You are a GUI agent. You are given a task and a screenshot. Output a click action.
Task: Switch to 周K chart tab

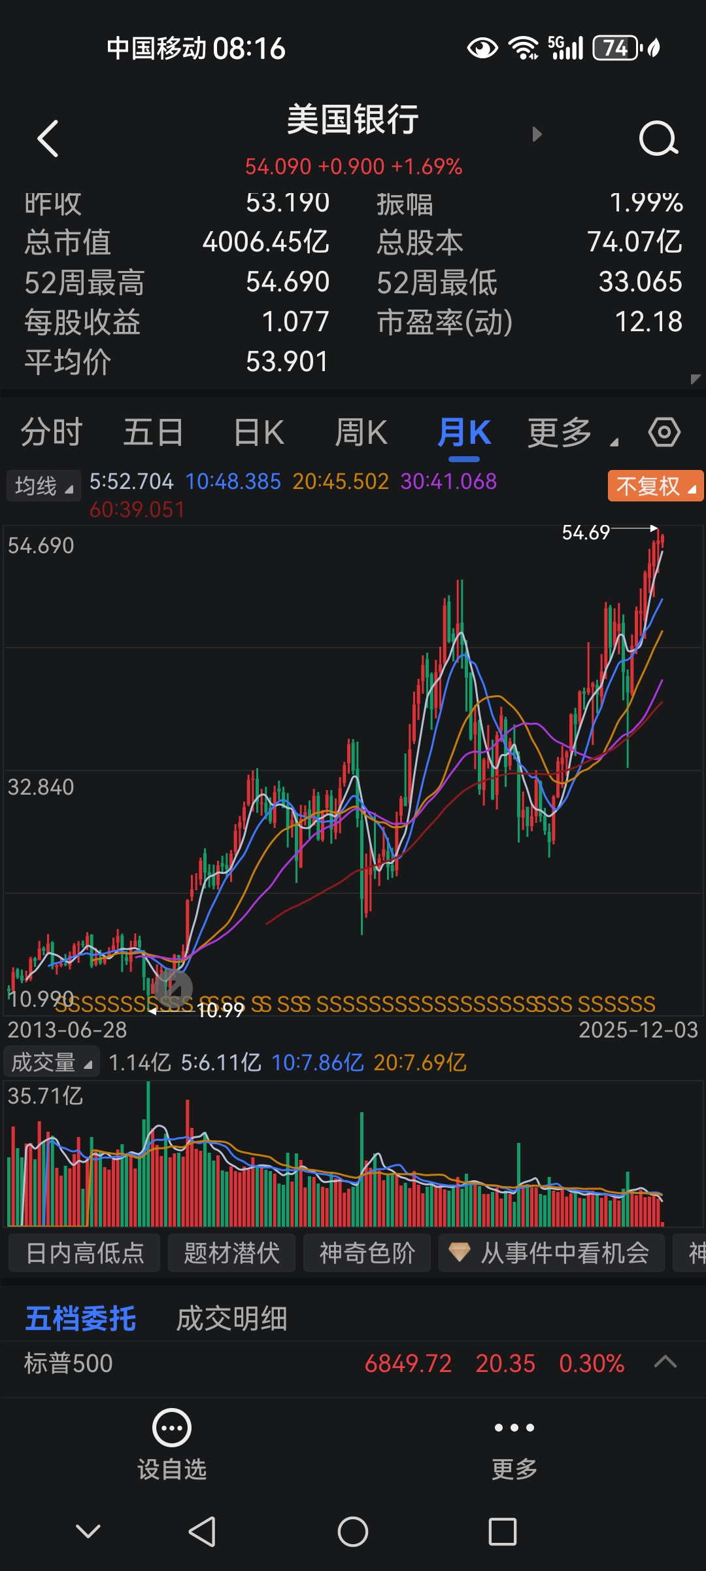click(x=361, y=433)
